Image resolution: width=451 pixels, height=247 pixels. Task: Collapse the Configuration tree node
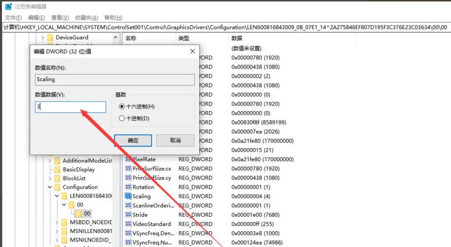(x=50, y=187)
